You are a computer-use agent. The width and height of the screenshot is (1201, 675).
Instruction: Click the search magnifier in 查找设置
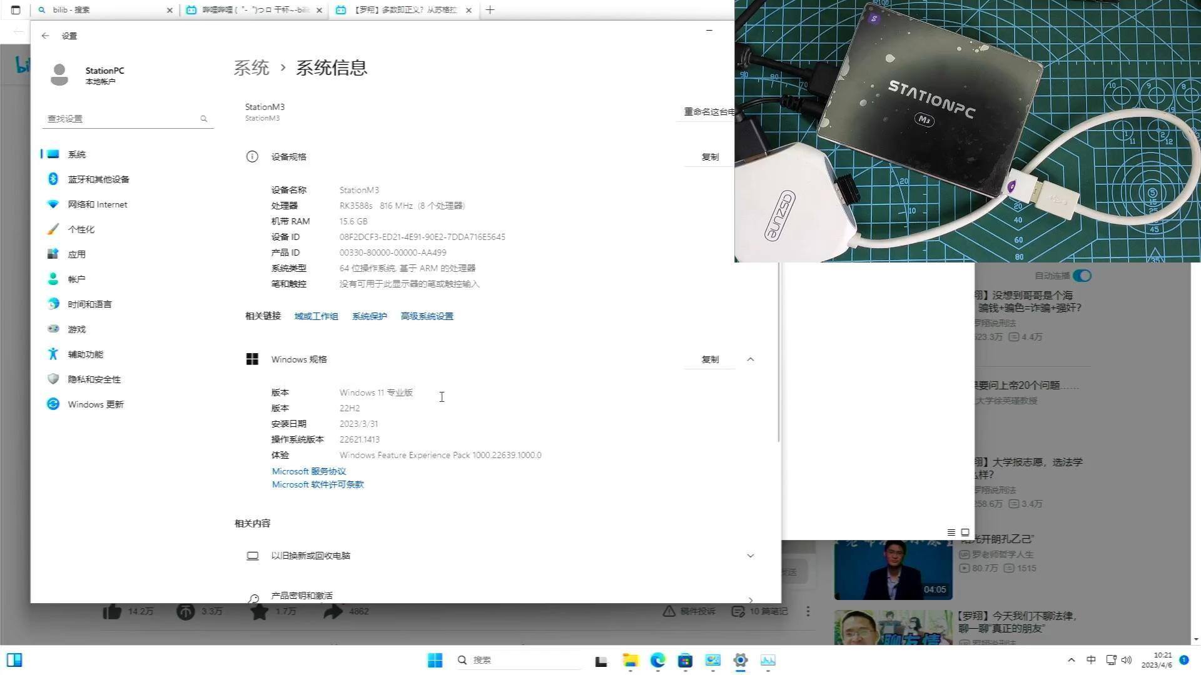click(x=203, y=119)
